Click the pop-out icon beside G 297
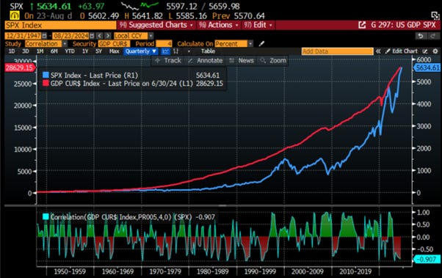 362,25
